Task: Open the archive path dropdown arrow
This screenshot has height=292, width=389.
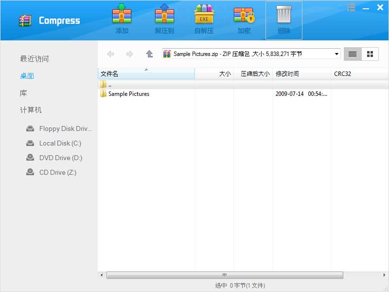Action: (x=336, y=54)
